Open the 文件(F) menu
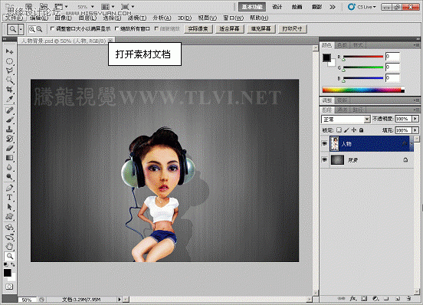Viewport: 423px width, 305px height. pyautogui.click(x=15, y=18)
